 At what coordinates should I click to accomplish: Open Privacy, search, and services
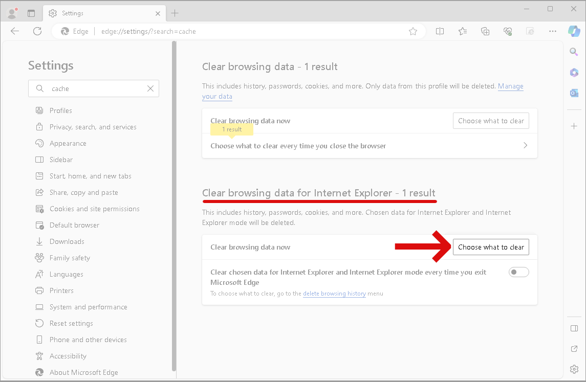coord(86,127)
